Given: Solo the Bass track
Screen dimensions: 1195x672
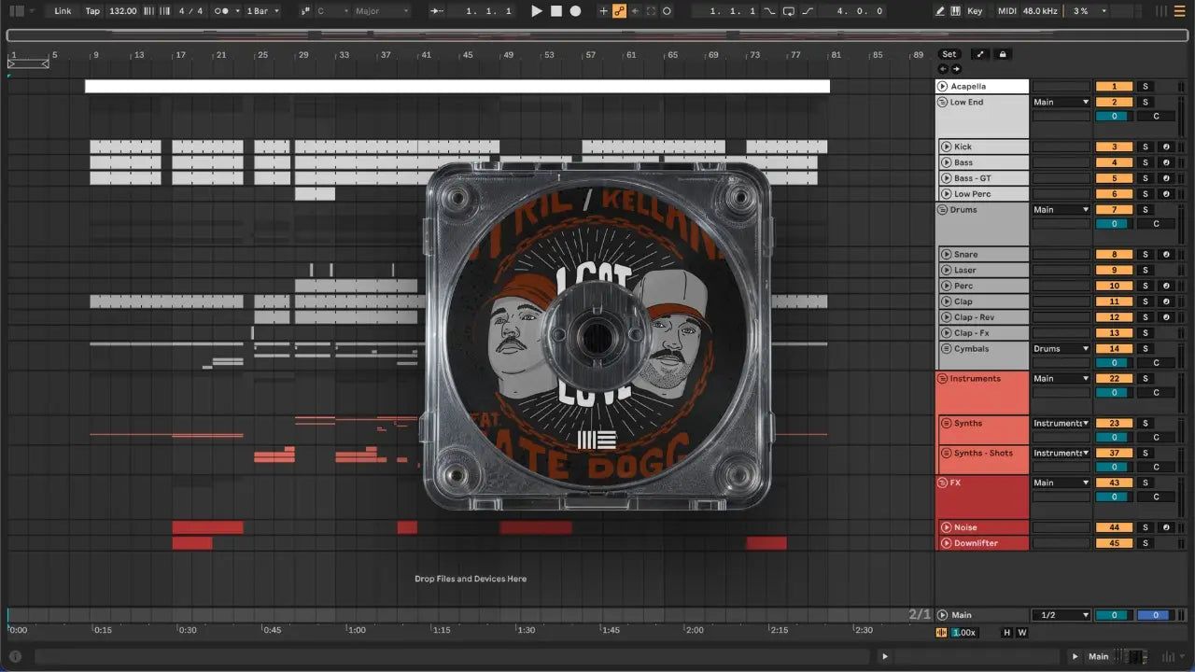Looking at the screenshot, I should (1146, 162).
